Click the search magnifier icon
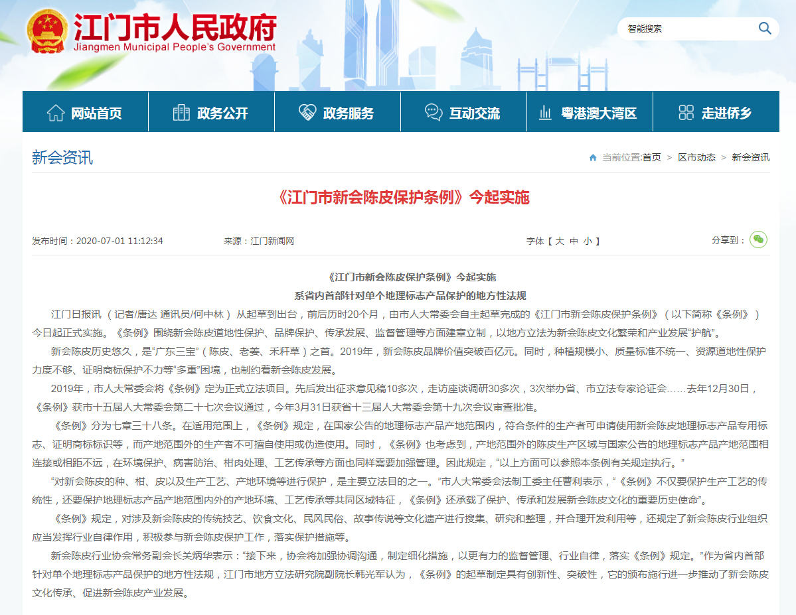The height and width of the screenshot is (615, 796). click(765, 28)
